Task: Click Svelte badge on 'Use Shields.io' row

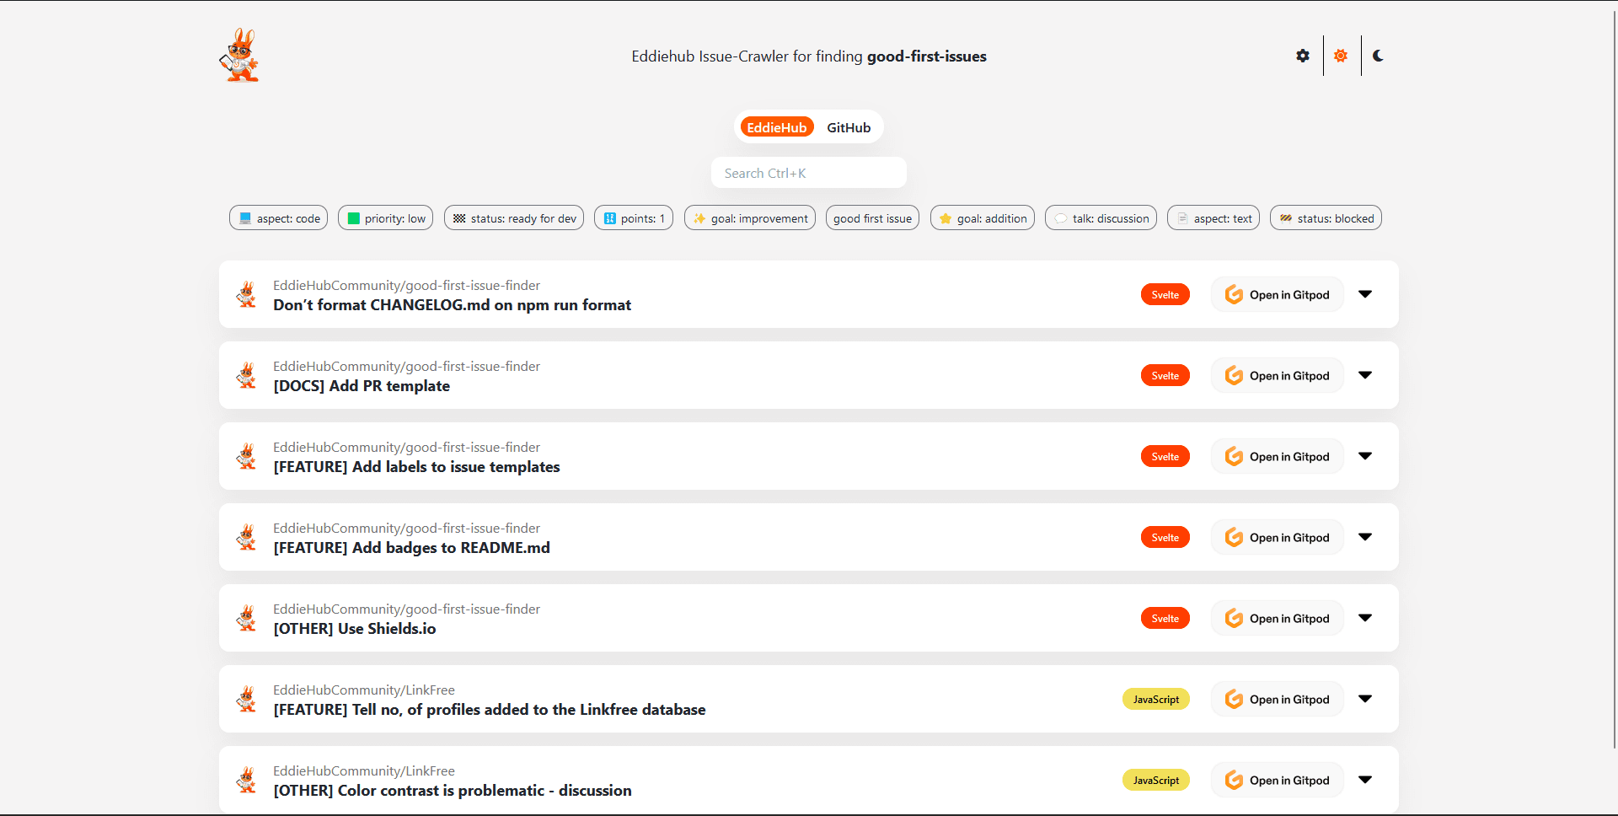Action: tap(1165, 618)
